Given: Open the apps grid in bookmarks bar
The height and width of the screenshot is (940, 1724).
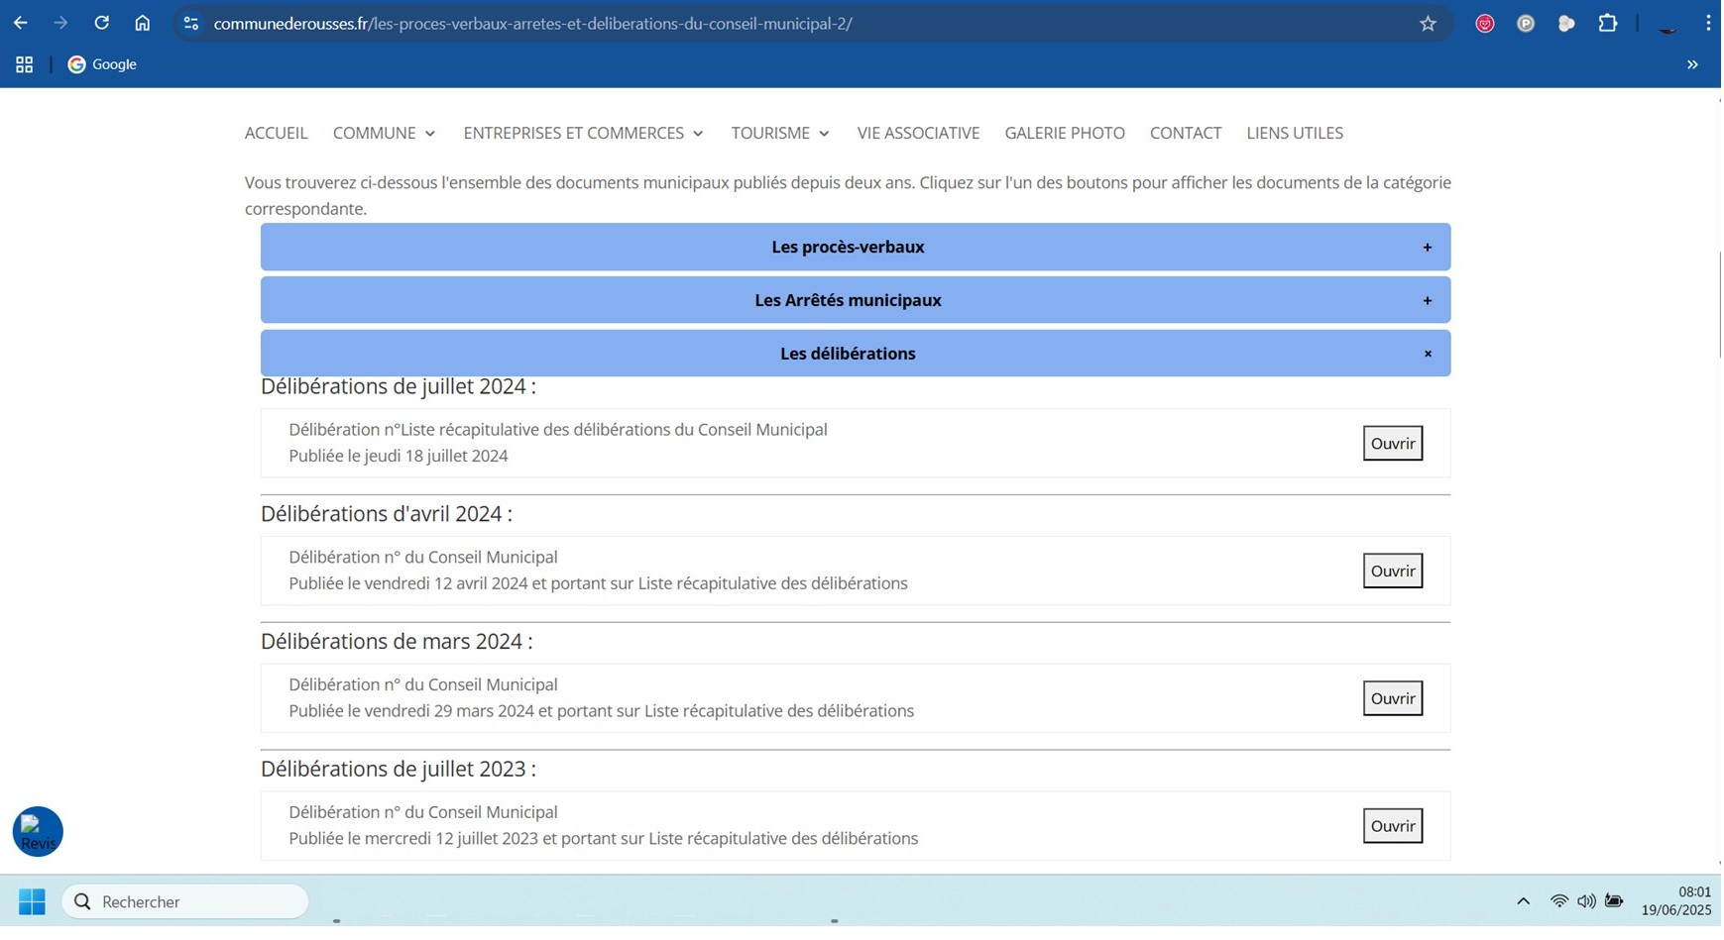Looking at the screenshot, I should (25, 64).
